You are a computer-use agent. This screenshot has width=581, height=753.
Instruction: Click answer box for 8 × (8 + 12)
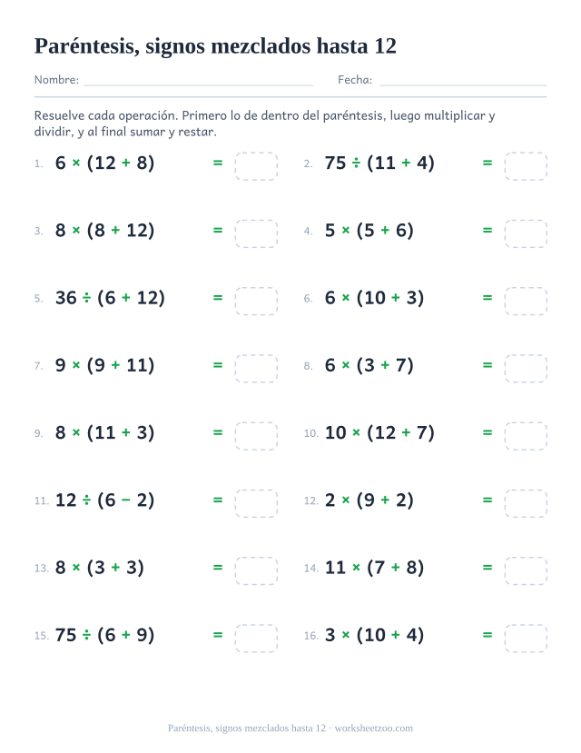(256, 233)
